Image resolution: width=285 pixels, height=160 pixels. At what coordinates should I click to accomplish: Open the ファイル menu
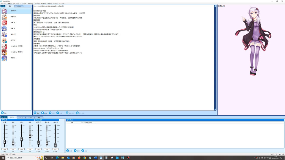3,4
